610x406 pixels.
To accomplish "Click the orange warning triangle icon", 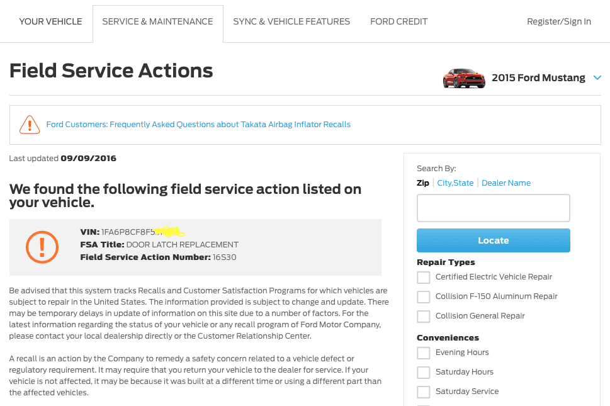I will (x=30, y=125).
